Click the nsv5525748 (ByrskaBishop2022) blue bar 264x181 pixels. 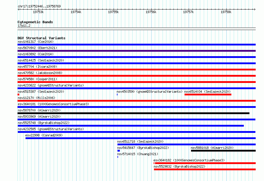tap(131, 126)
